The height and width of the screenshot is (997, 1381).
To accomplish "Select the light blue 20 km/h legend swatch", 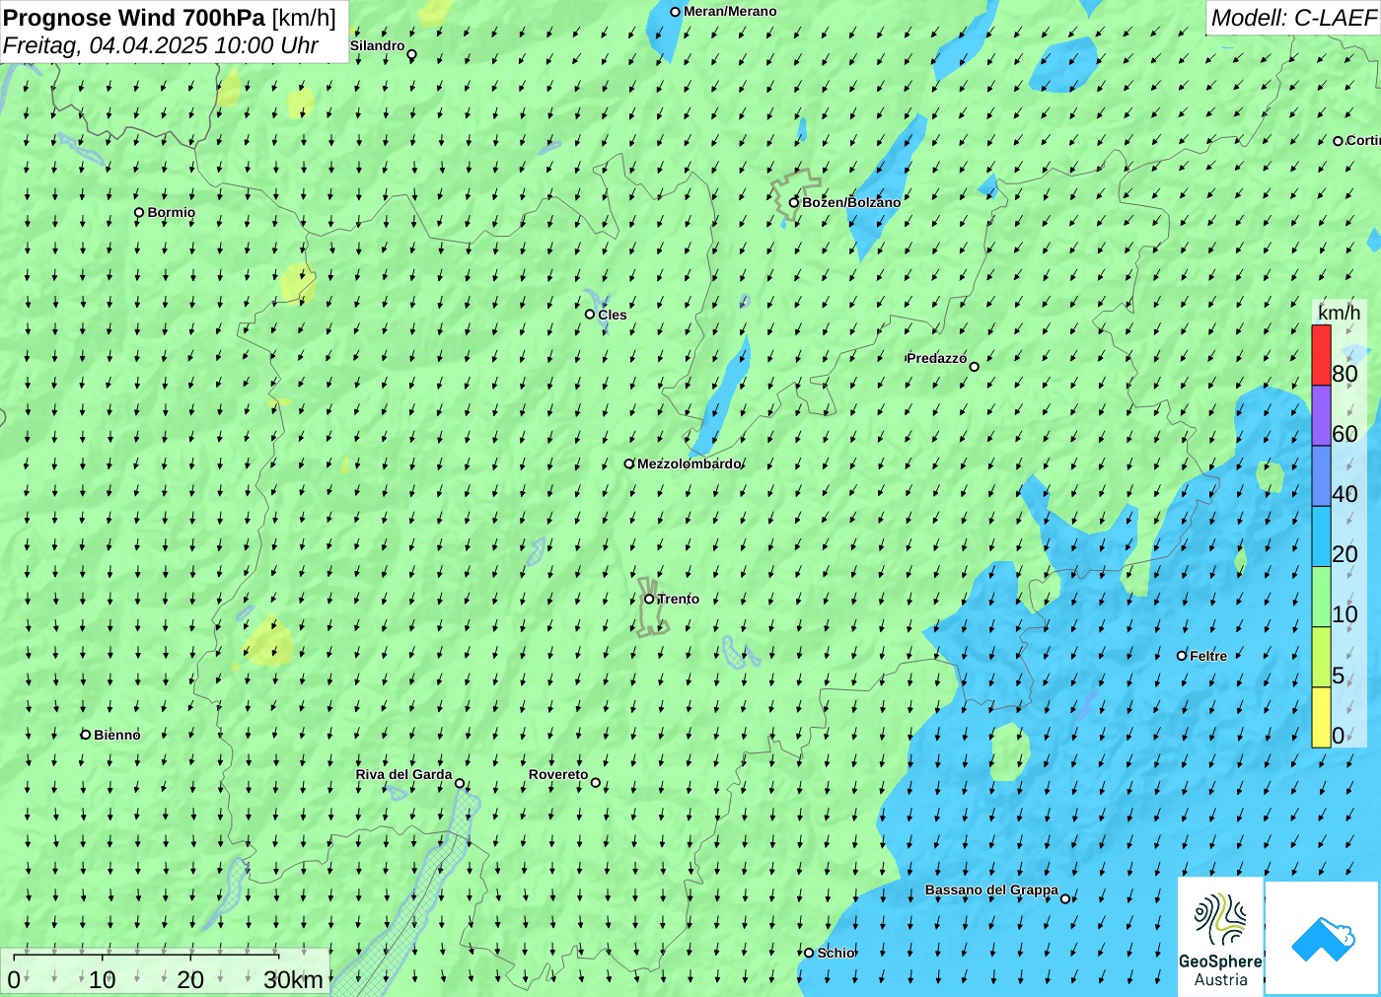I will point(1321,535).
